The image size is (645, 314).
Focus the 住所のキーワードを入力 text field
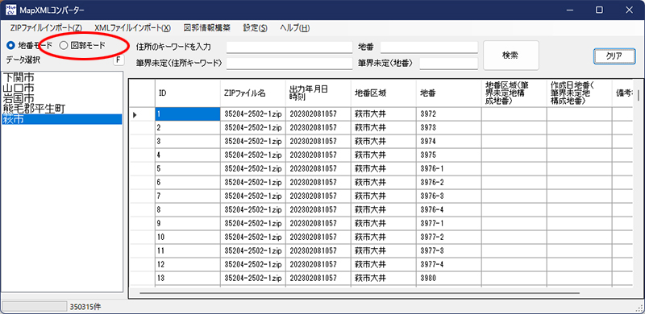289,47
